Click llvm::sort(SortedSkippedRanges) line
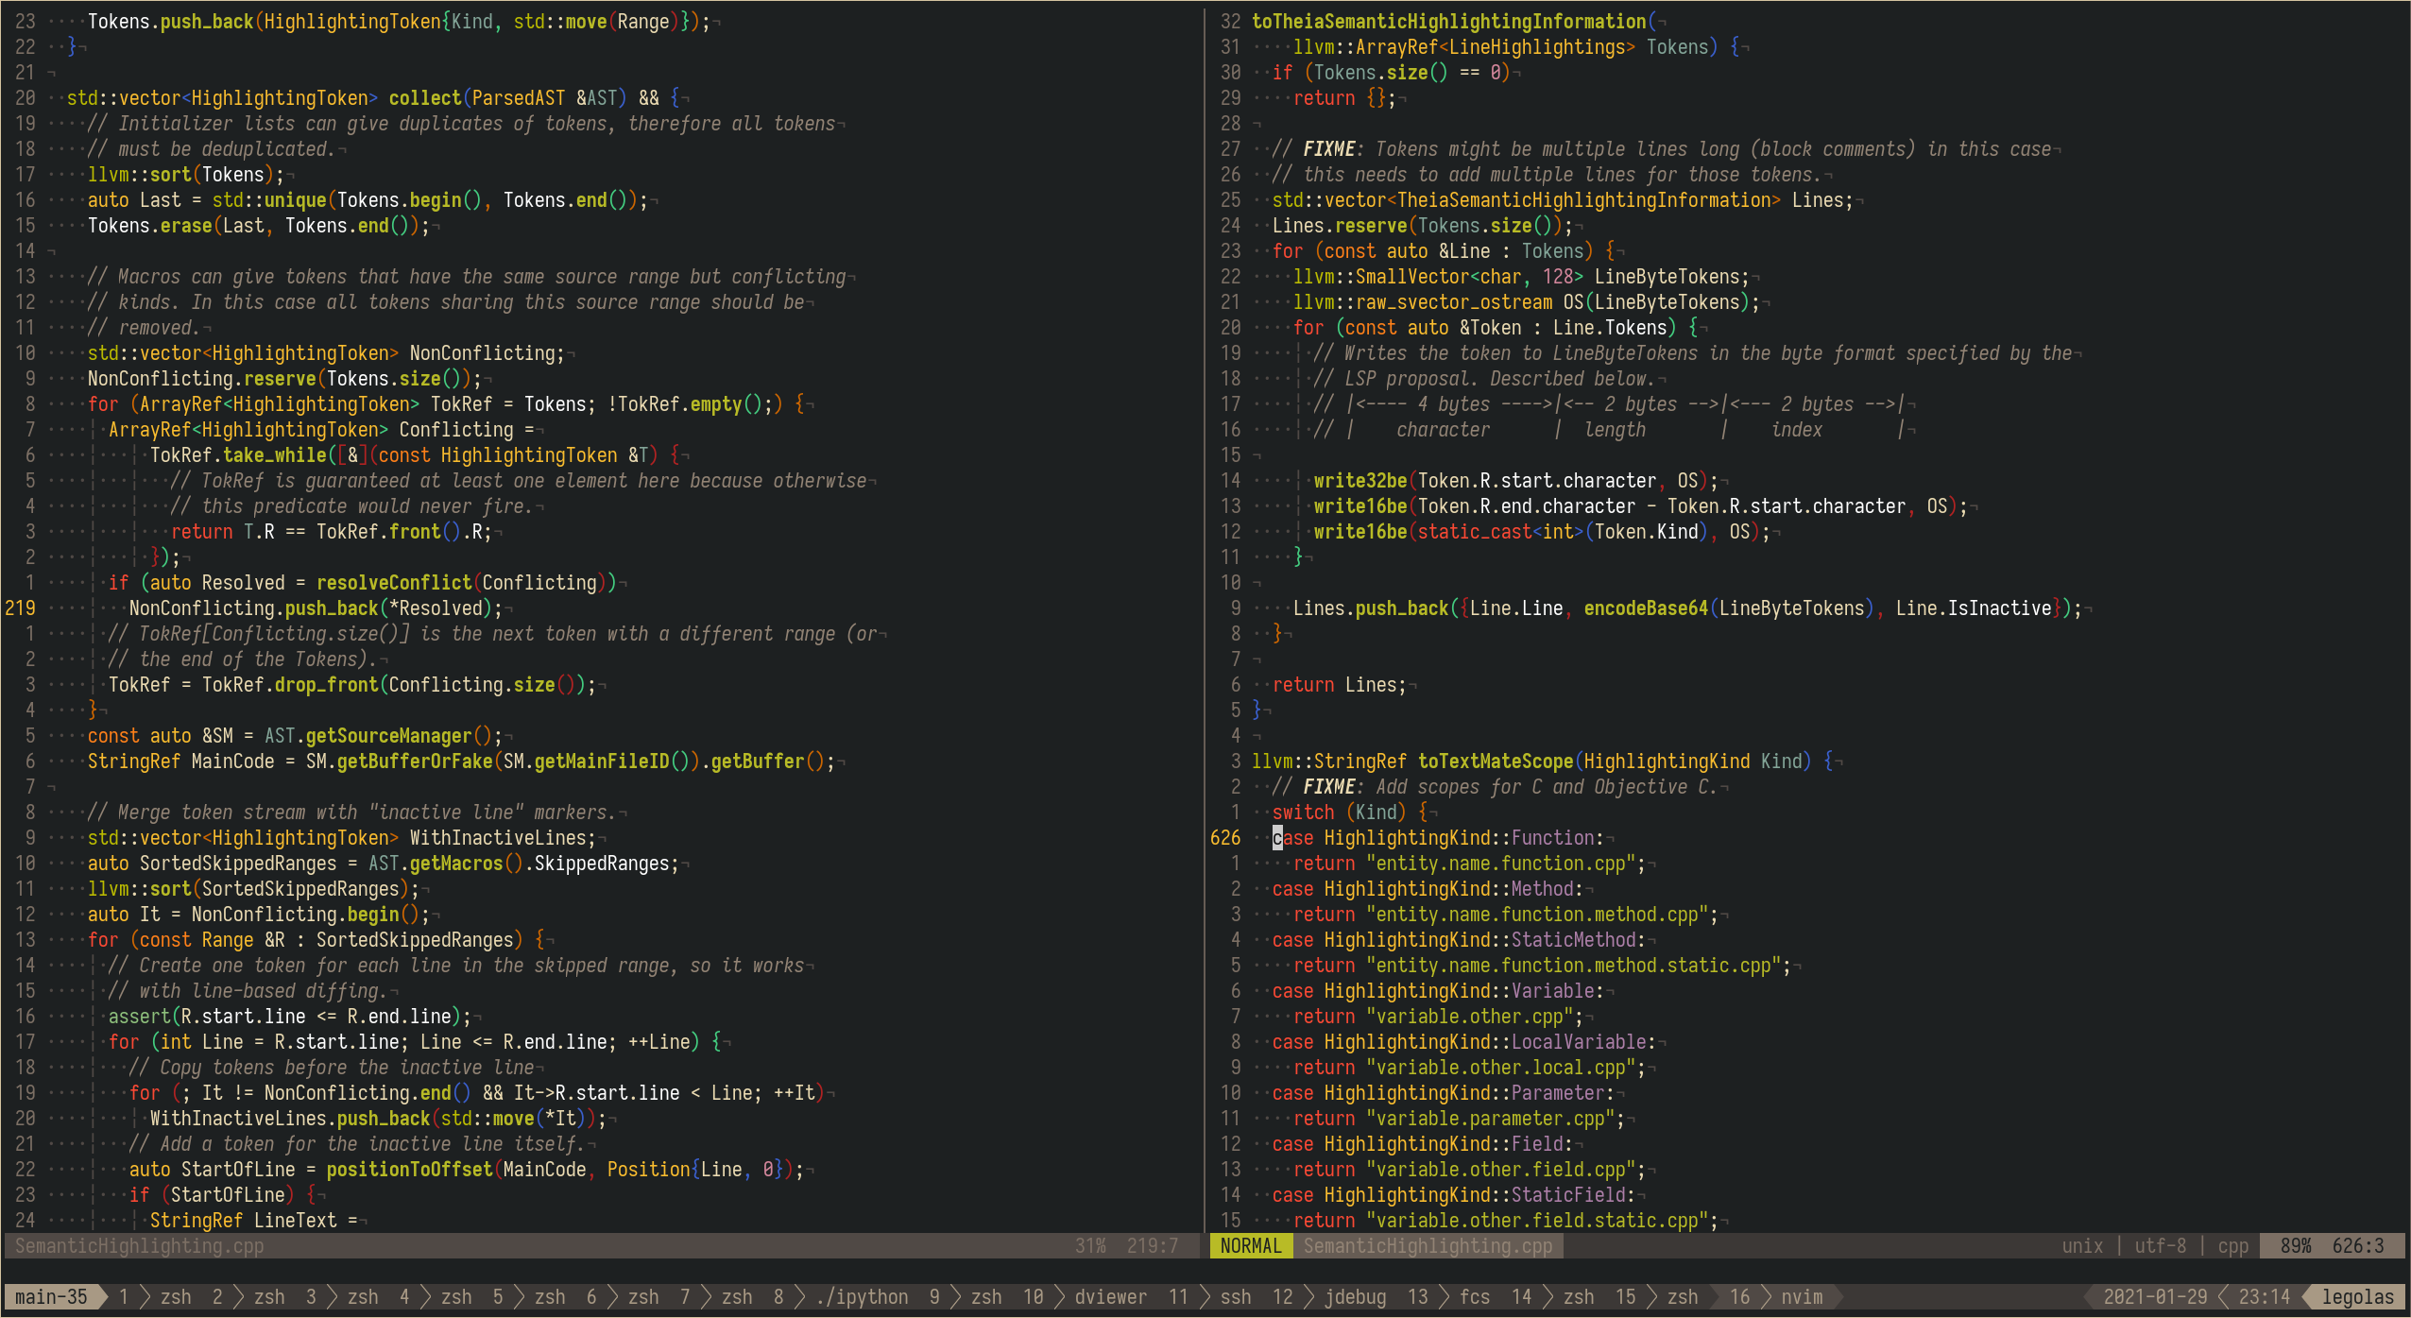Viewport: 2411px width, 1318px height. (253, 888)
